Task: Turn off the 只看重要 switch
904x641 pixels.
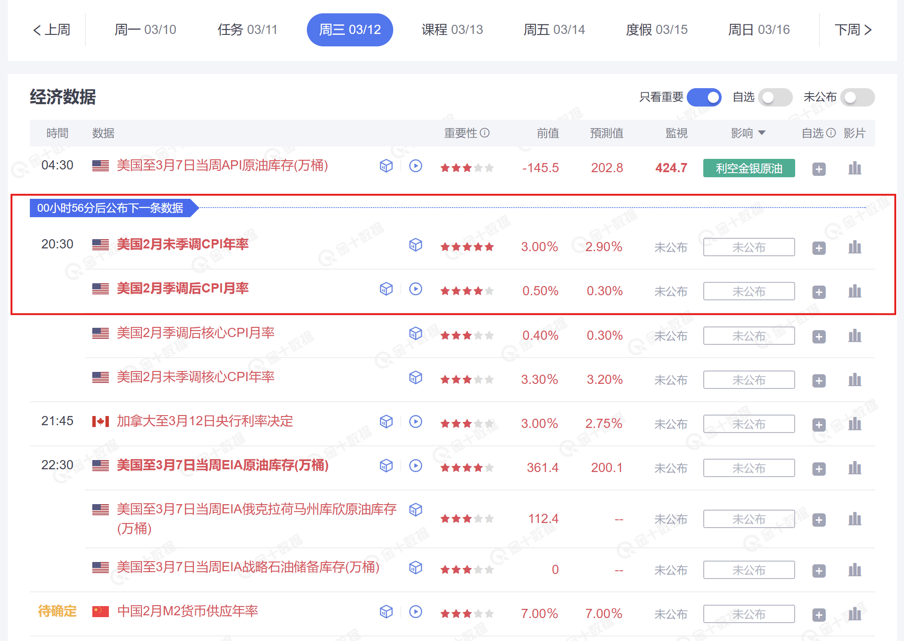Action: click(704, 97)
